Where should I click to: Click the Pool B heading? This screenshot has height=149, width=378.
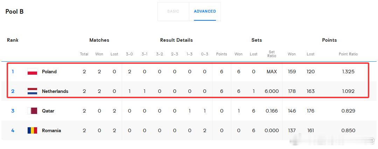point(14,12)
